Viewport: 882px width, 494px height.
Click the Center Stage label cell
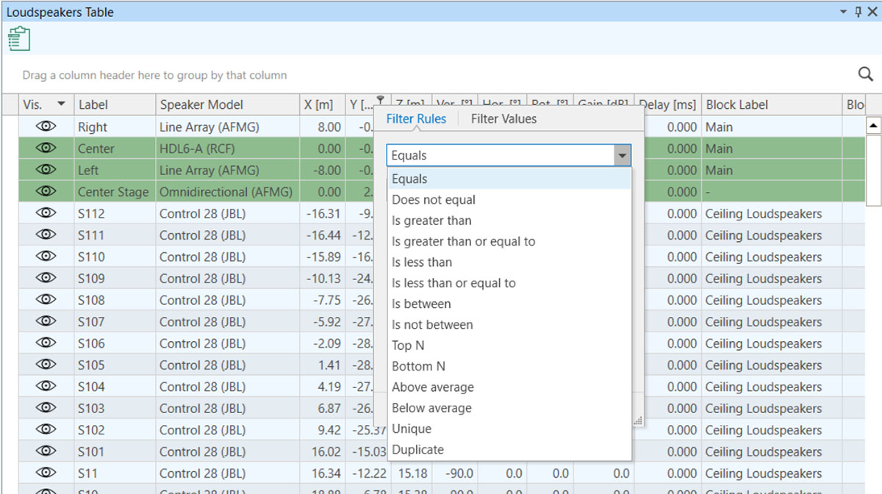[115, 192]
